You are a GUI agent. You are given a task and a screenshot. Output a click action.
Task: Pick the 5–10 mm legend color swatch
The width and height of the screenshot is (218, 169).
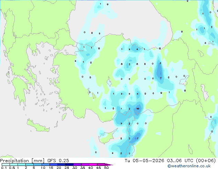pyautogui.click(x=38, y=165)
